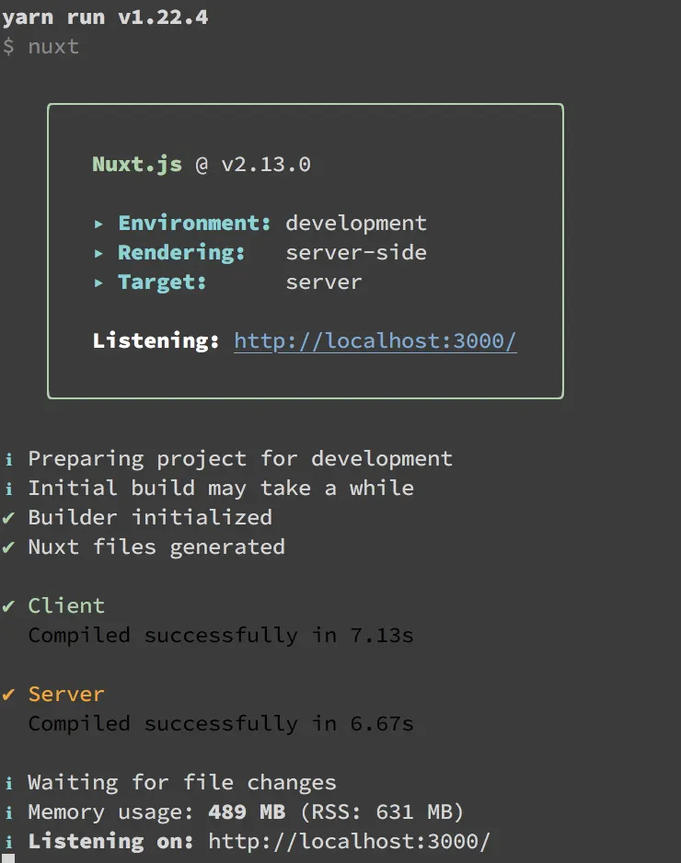Click the '(RSS: 631 MB)' text
The height and width of the screenshot is (863, 681).
(382, 811)
